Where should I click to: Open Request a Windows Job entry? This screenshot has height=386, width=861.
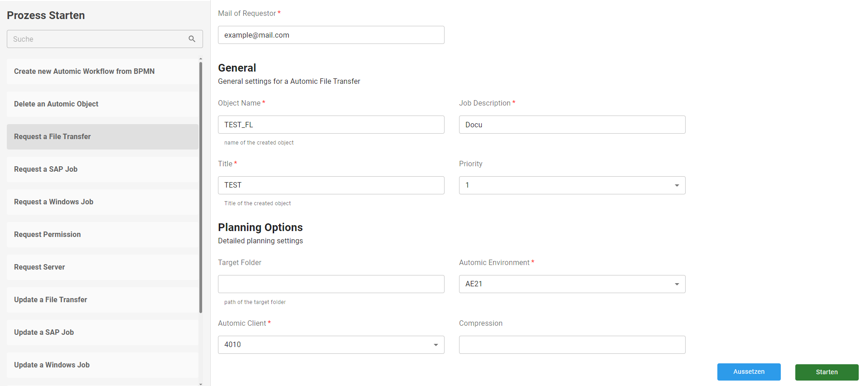pos(102,202)
